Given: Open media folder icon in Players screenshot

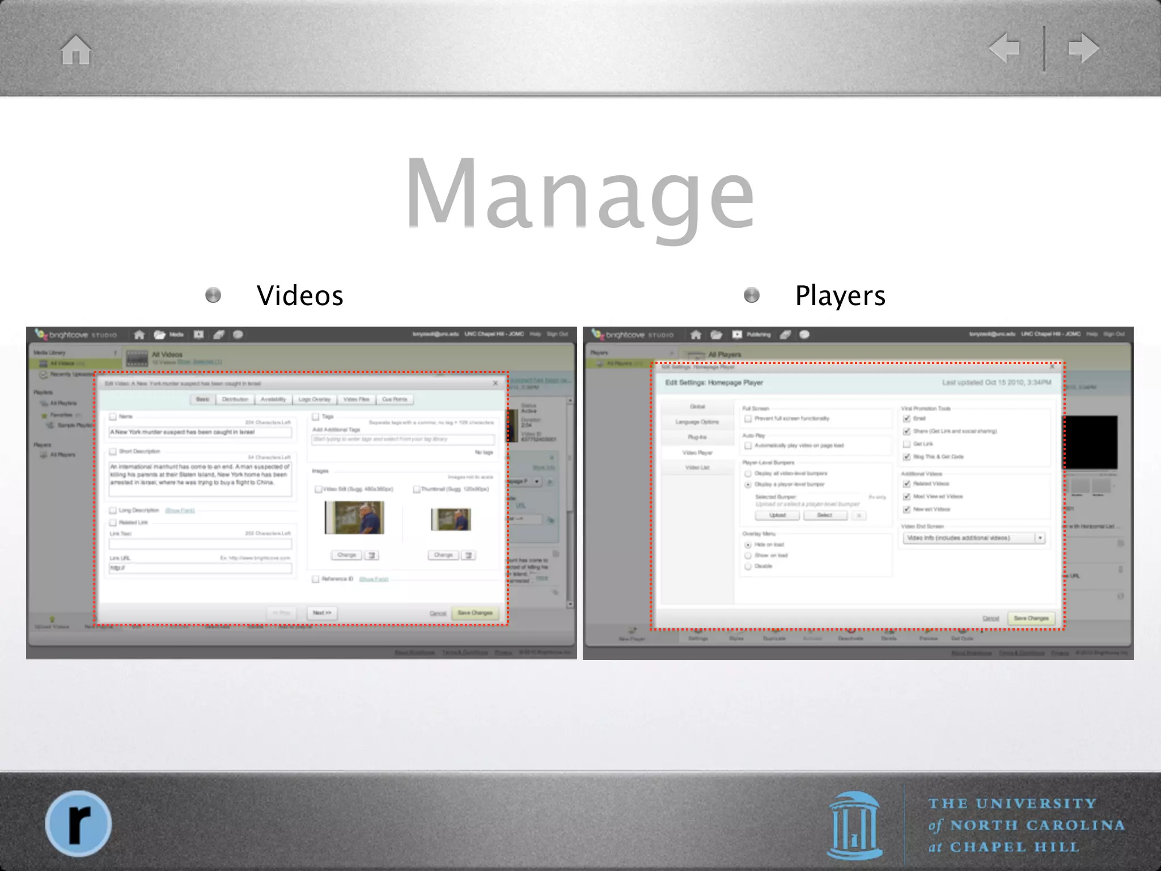Looking at the screenshot, I should click(x=717, y=335).
